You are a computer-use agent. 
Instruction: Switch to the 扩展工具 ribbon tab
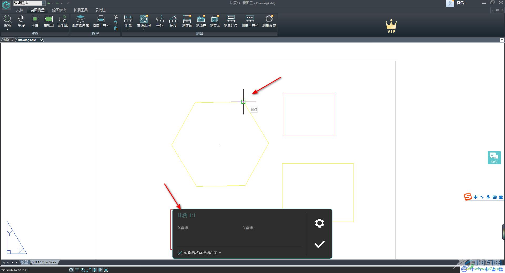pyautogui.click(x=80, y=10)
